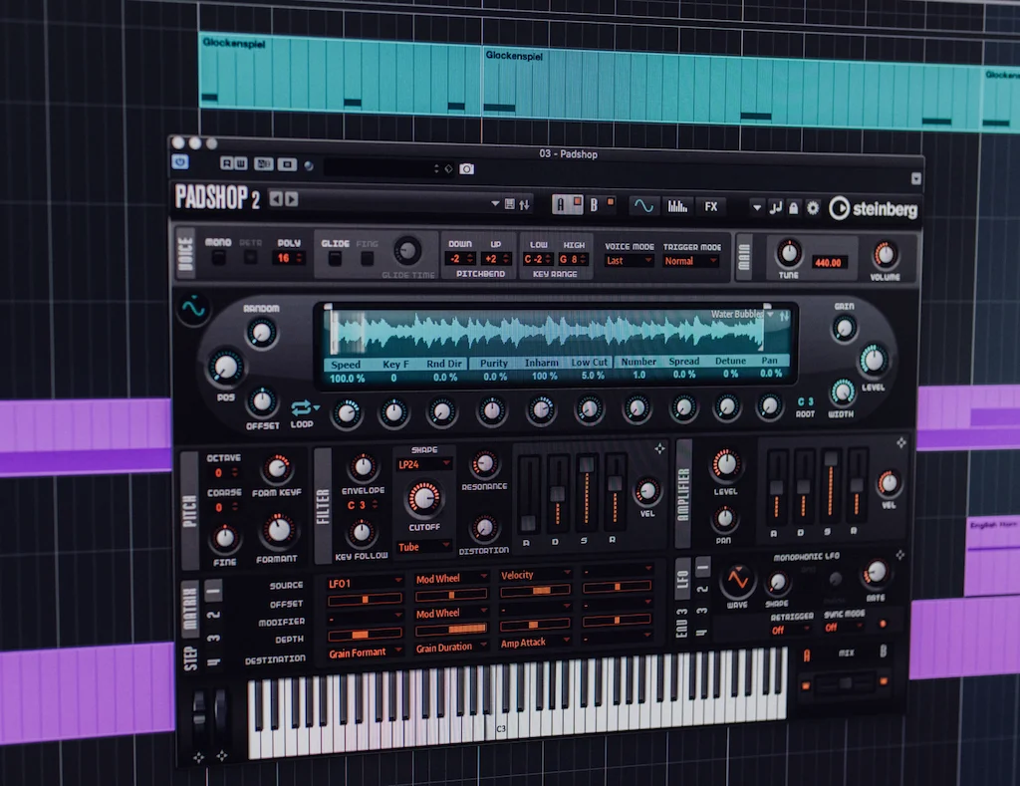1020x786 pixels.
Task: Open the Voice Mode dropdown showing Last
Action: (629, 261)
